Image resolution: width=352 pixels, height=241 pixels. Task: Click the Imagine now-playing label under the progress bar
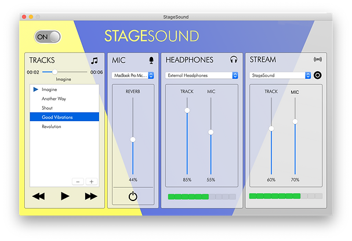click(64, 79)
